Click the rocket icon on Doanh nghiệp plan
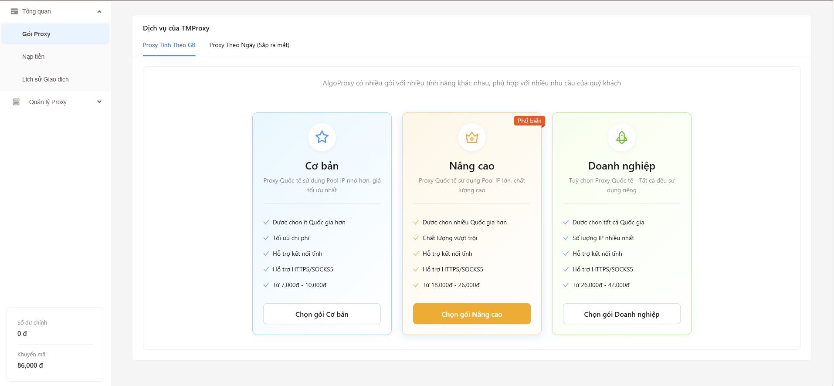Screen dimensions: 834x386 [x=622, y=138]
